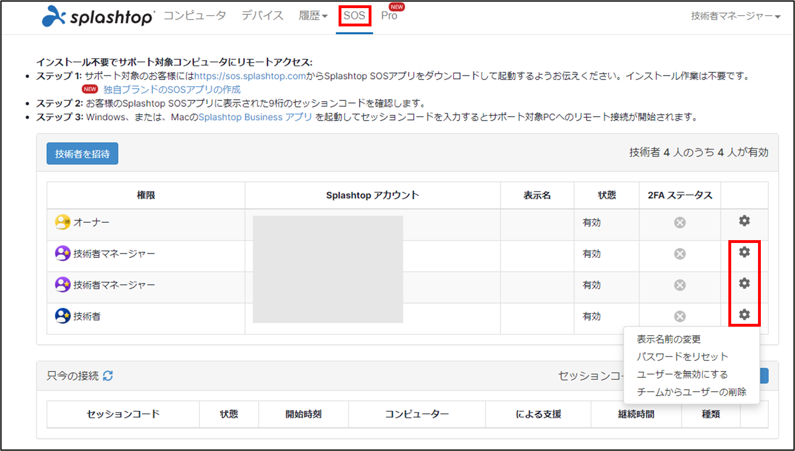Viewport: 795px width, 451px height.
Task: Click the Splashtop logo
Action: pos(98,16)
